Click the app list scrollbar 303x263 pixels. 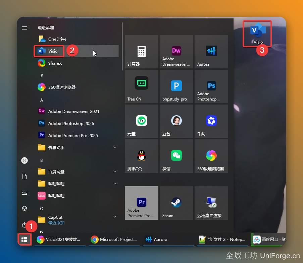click(x=122, y=46)
